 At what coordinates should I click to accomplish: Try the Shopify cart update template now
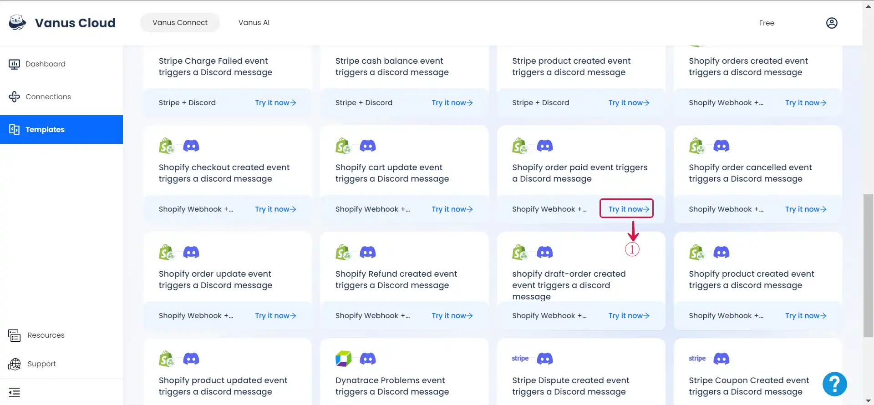[452, 209]
